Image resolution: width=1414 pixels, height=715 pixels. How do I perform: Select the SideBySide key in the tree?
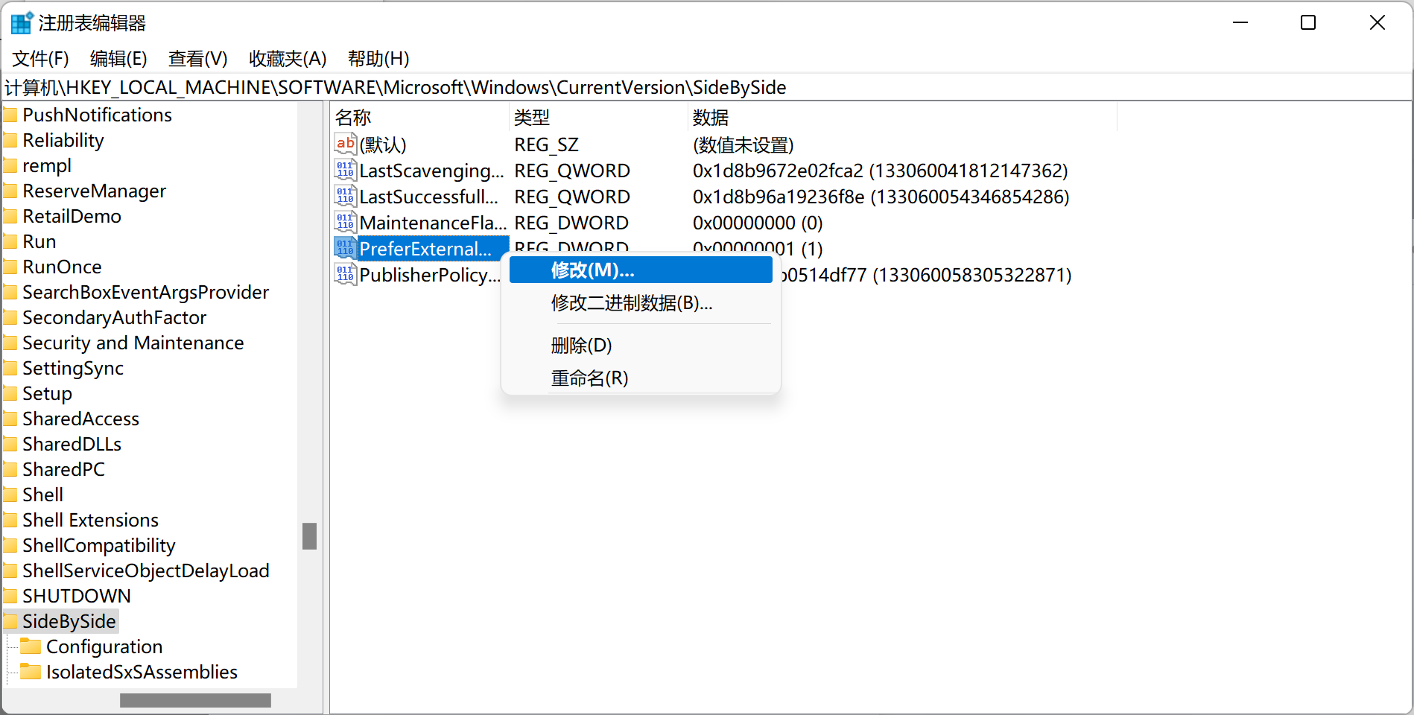69,621
